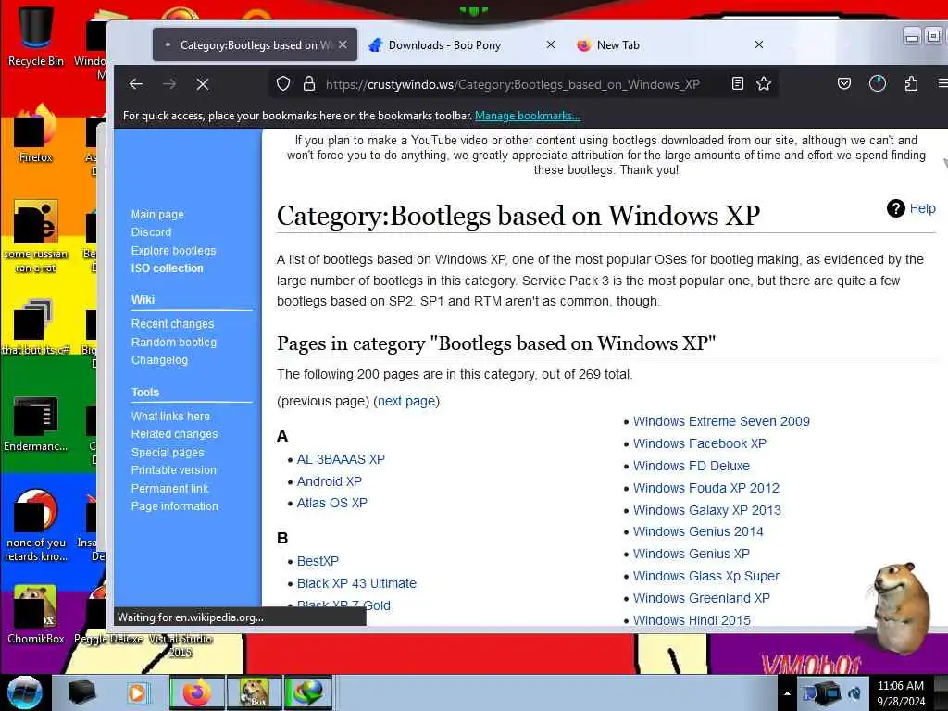The height and width of the screenshot is (711, 948).
Task: Open Windows Facebook XP page
Action: [700, 443]
